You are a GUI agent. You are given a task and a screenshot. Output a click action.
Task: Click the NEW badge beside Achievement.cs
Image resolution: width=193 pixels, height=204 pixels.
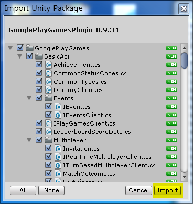tap(171, 65)
